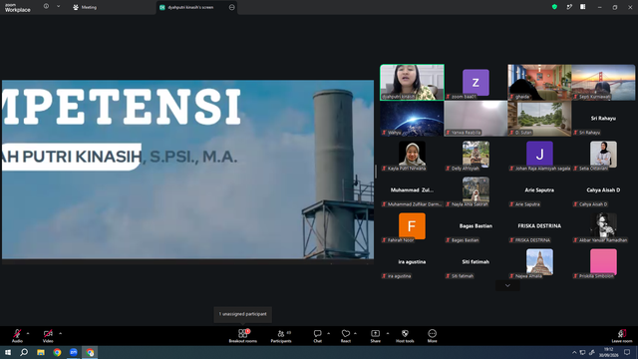Screen dimensions: 638x359
Task: Select Muhammad Zulfikar's participant tile
Action: click(412, 190)
